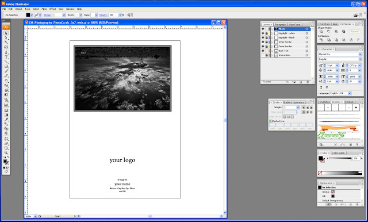Unlock the Instructions layer lock icon
The width and height of the screenshot is (368, 222).
pyautogui.click(x=267, y=55)
